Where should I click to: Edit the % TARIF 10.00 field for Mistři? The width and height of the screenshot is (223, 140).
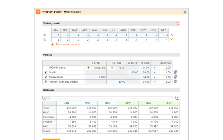point(133,73)
